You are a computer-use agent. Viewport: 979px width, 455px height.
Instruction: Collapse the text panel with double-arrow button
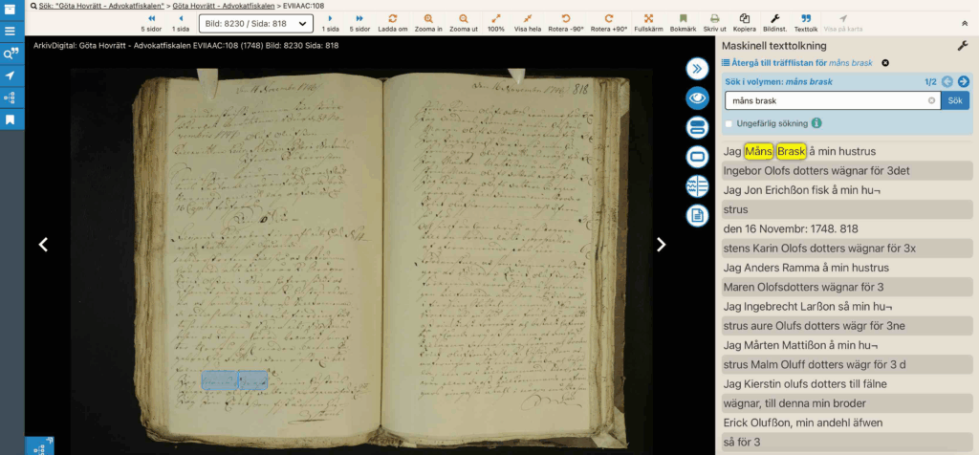click(x=697, y=68)
